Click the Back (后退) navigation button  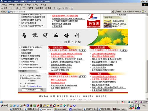4,8
